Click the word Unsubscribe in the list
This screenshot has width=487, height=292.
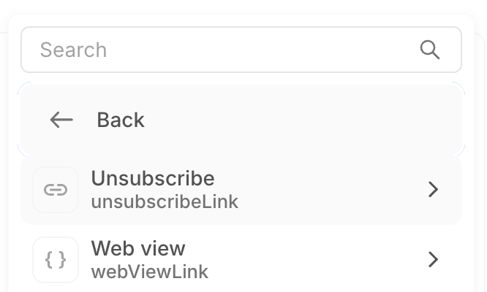pos(153,179)
